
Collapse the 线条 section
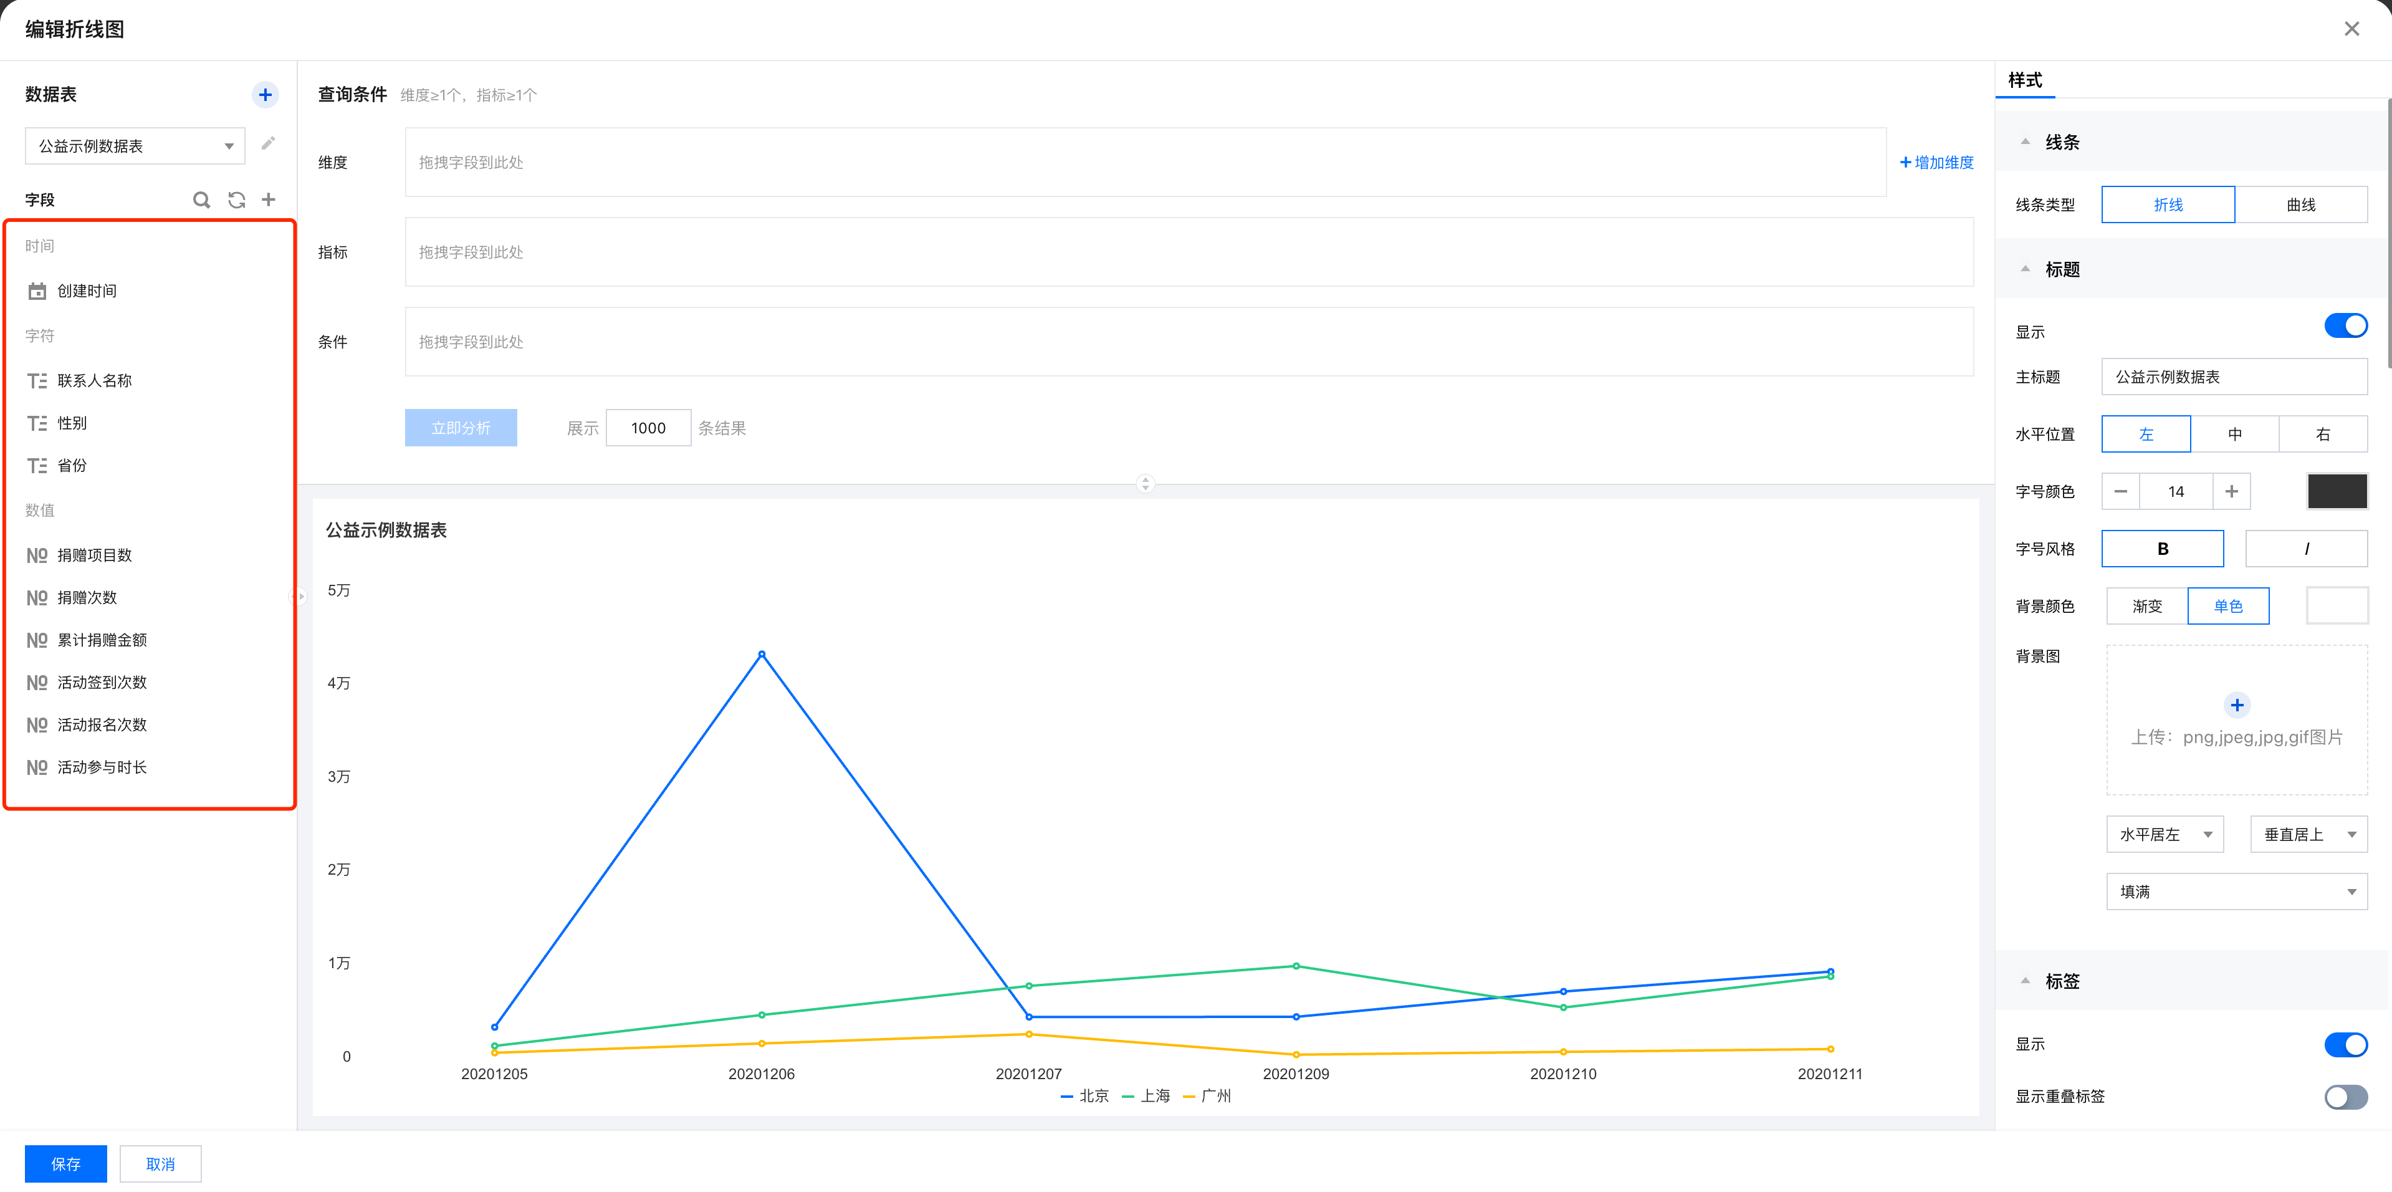point(2025,142)
